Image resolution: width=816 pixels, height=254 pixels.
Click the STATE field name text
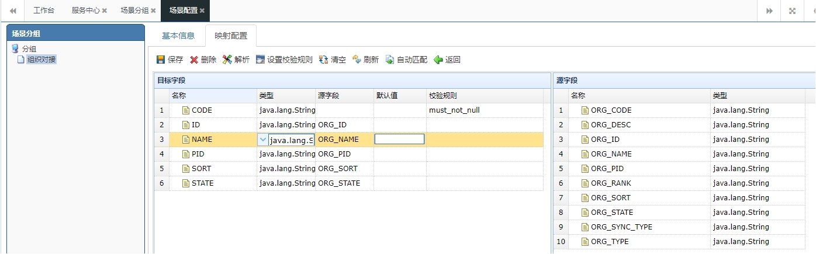[x=202, y=183]
